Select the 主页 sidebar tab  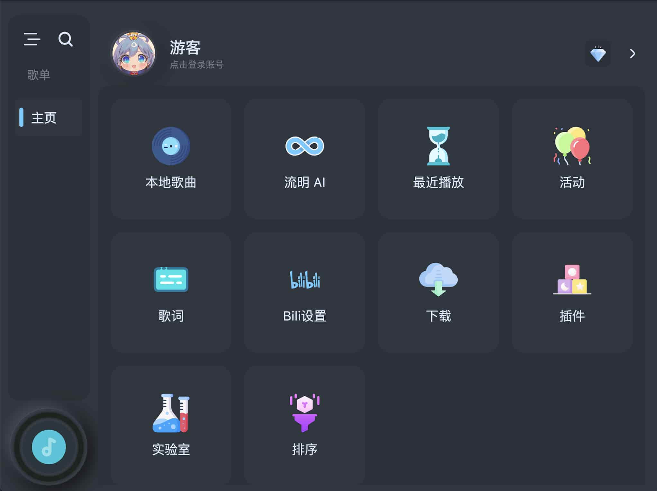click(x=49, y=117)
